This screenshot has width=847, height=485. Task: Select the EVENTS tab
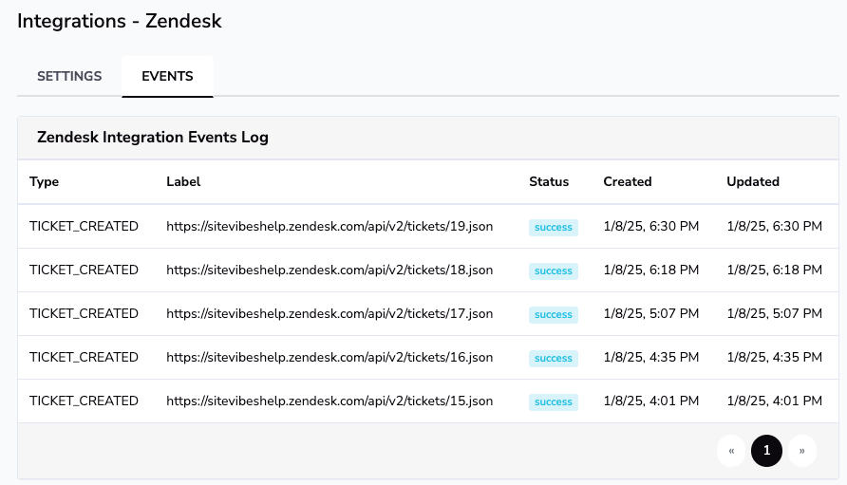point(167,76)
